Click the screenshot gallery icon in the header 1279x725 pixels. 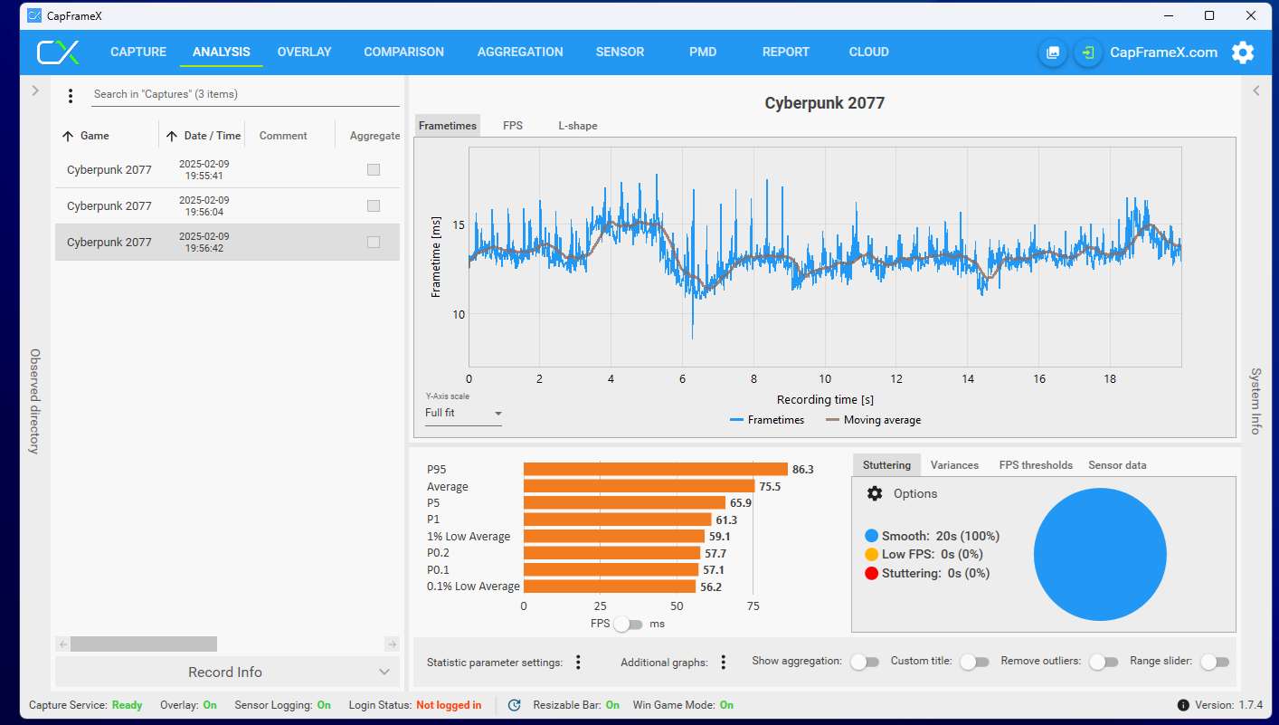coord(1053,52)
